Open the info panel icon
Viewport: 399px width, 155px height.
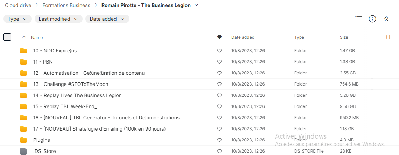(372, 19)
